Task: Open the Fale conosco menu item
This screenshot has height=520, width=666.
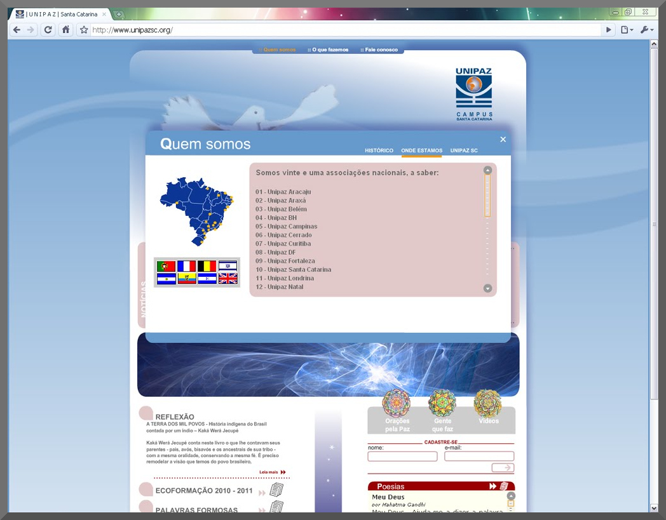Action: pos(379,50)
